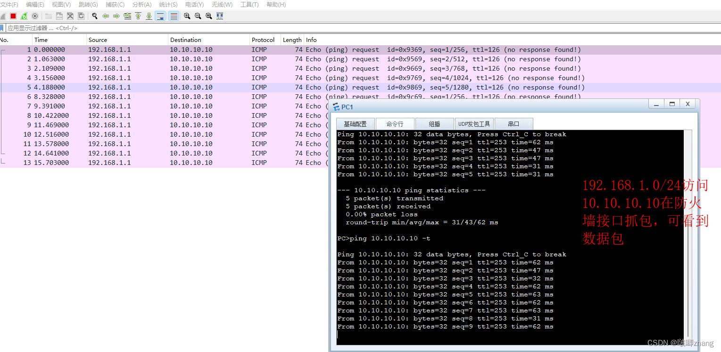Select packet 8 at time 10.422000
Image resolution: width=721 pixels, height=352 pixels.
click(x=164, y=116)
